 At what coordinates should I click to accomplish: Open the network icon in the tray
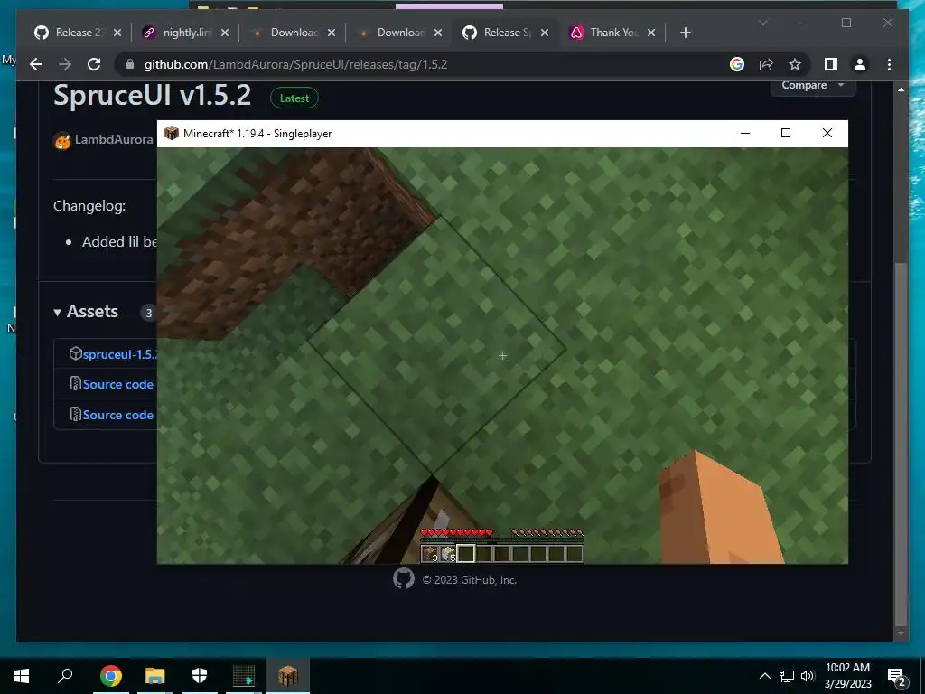(x=787, y=676)
